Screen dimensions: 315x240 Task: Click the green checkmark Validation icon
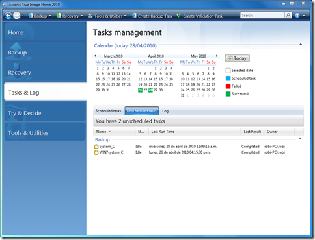click(178, 16)
